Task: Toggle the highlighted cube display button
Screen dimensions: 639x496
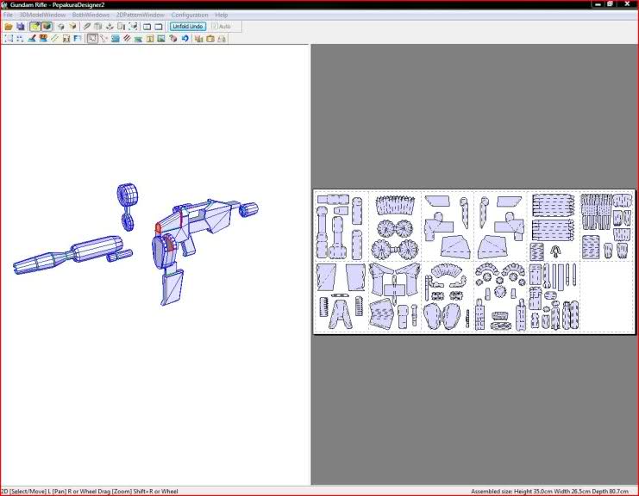Action: pos(46,27)
